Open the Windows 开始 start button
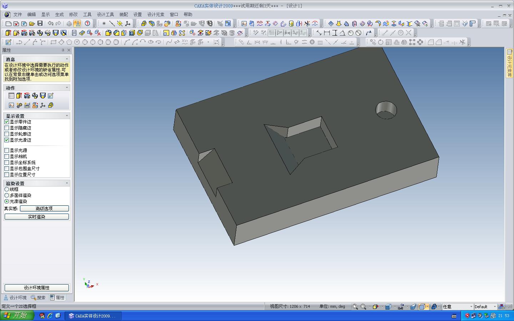 coord(17,316)
